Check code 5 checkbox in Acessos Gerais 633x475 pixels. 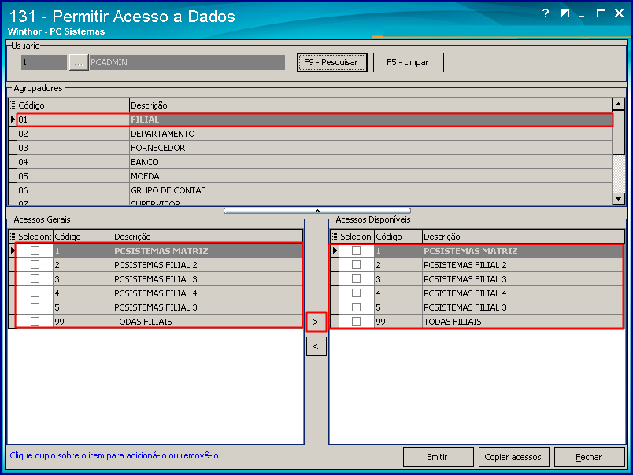(35, 307)
